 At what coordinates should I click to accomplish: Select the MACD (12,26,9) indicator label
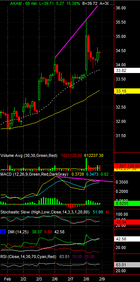click(x=34, y=174)
